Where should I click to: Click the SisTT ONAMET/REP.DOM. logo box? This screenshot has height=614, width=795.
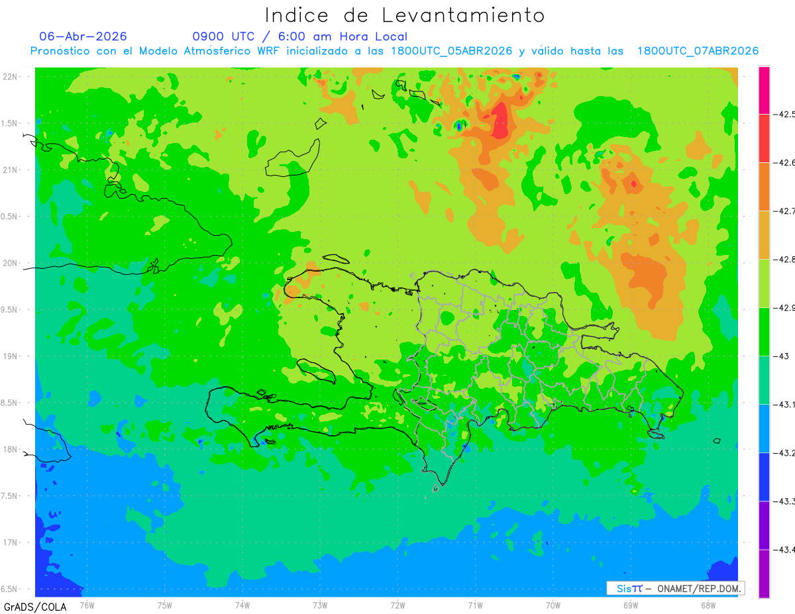coord(675,588)
